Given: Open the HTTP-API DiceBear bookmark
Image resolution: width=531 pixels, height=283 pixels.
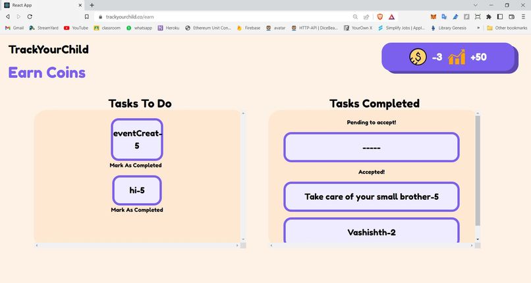Looking at the screenshot, I should (x=315, y=28).
